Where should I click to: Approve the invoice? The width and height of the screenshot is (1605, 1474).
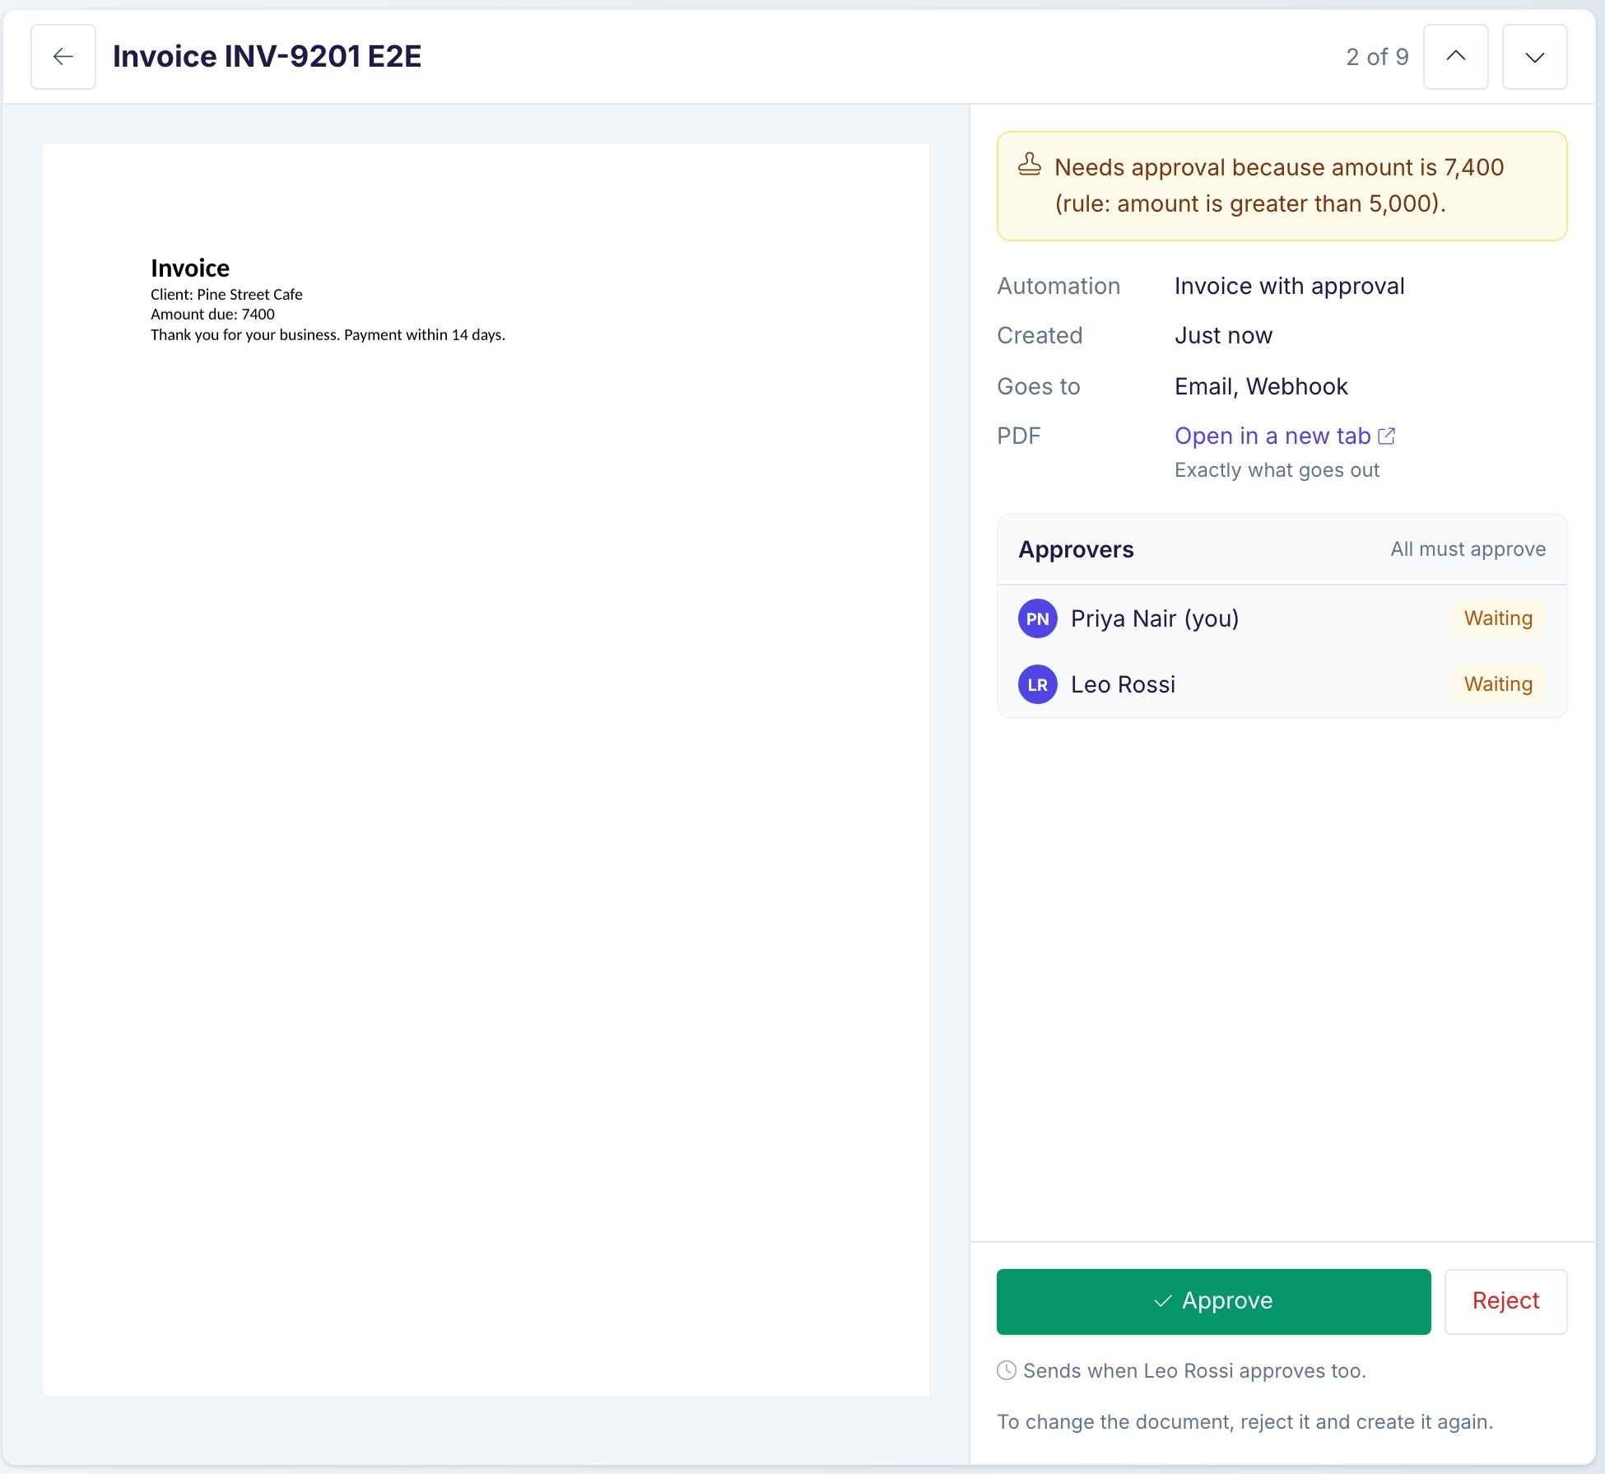point(1213,1301)
